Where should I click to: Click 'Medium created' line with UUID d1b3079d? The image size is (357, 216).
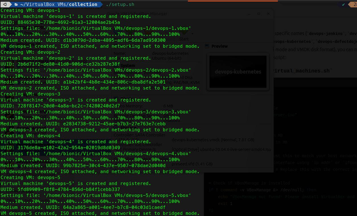83,40
